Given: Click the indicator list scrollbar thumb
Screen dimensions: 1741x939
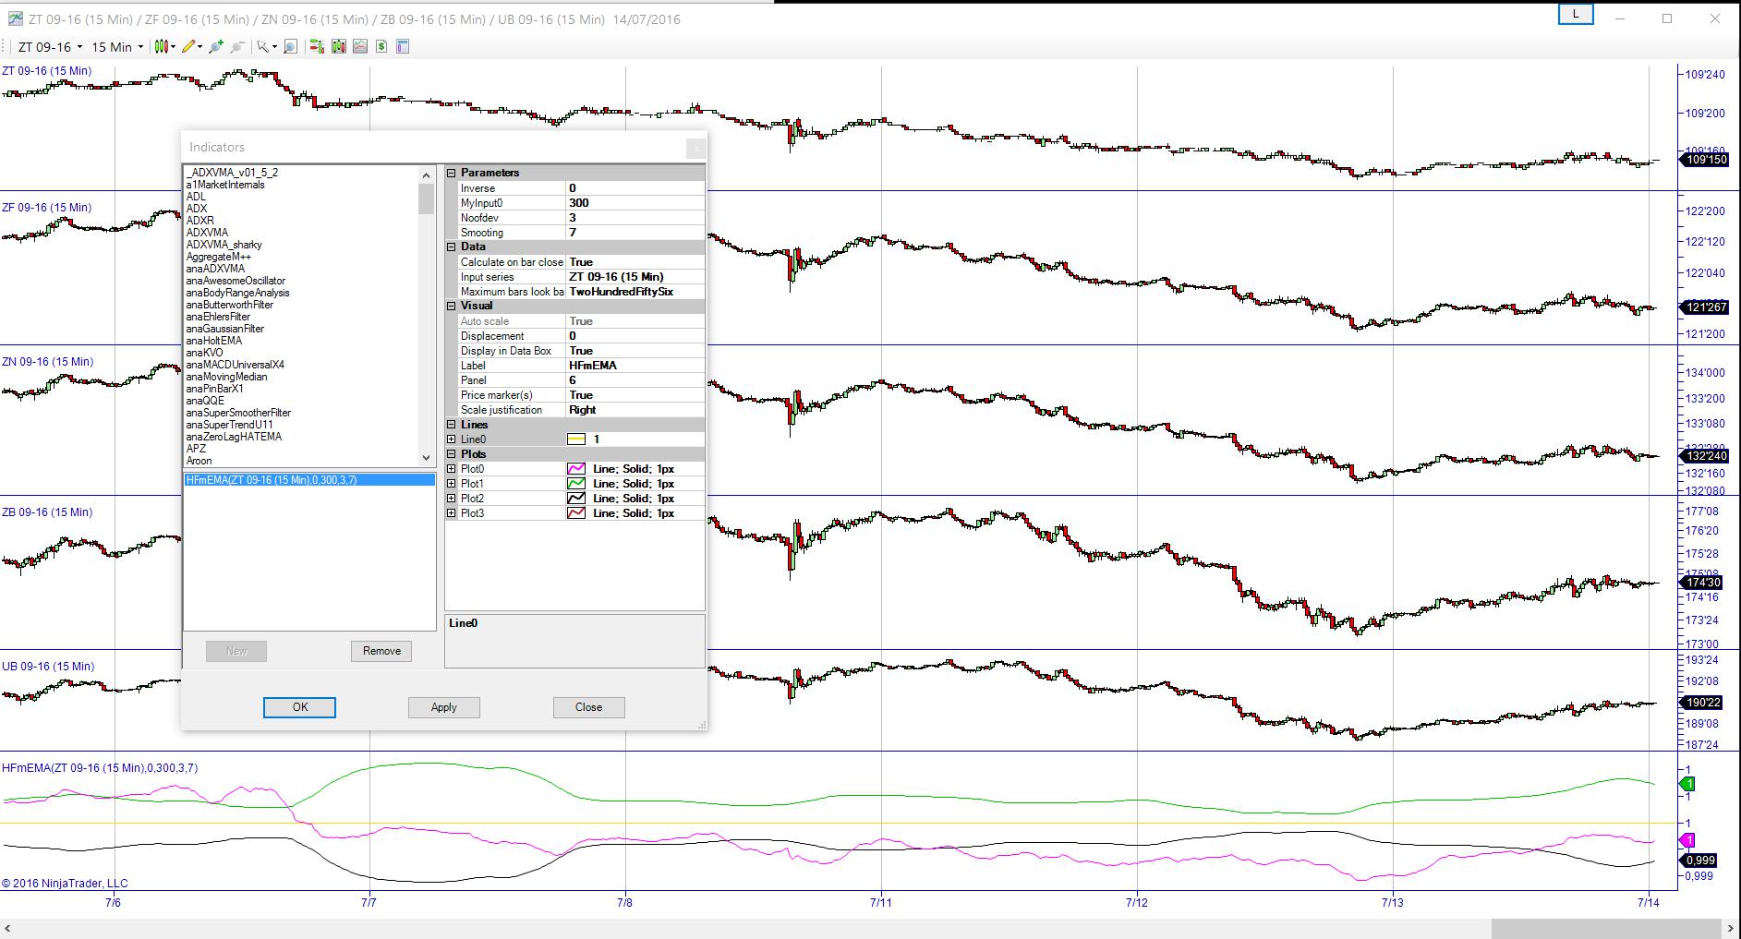Looking at the screenshot, I should pyautogui.click(x=426, y=199).
